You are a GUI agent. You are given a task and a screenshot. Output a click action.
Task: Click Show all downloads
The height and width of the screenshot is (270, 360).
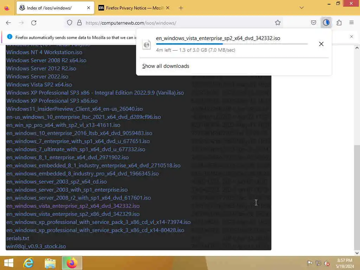tap(166, 66)
